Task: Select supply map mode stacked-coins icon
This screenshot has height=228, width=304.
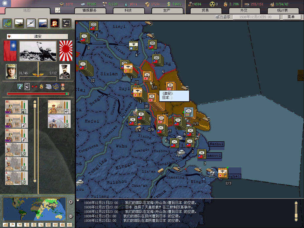Action: tap(34, 225)
